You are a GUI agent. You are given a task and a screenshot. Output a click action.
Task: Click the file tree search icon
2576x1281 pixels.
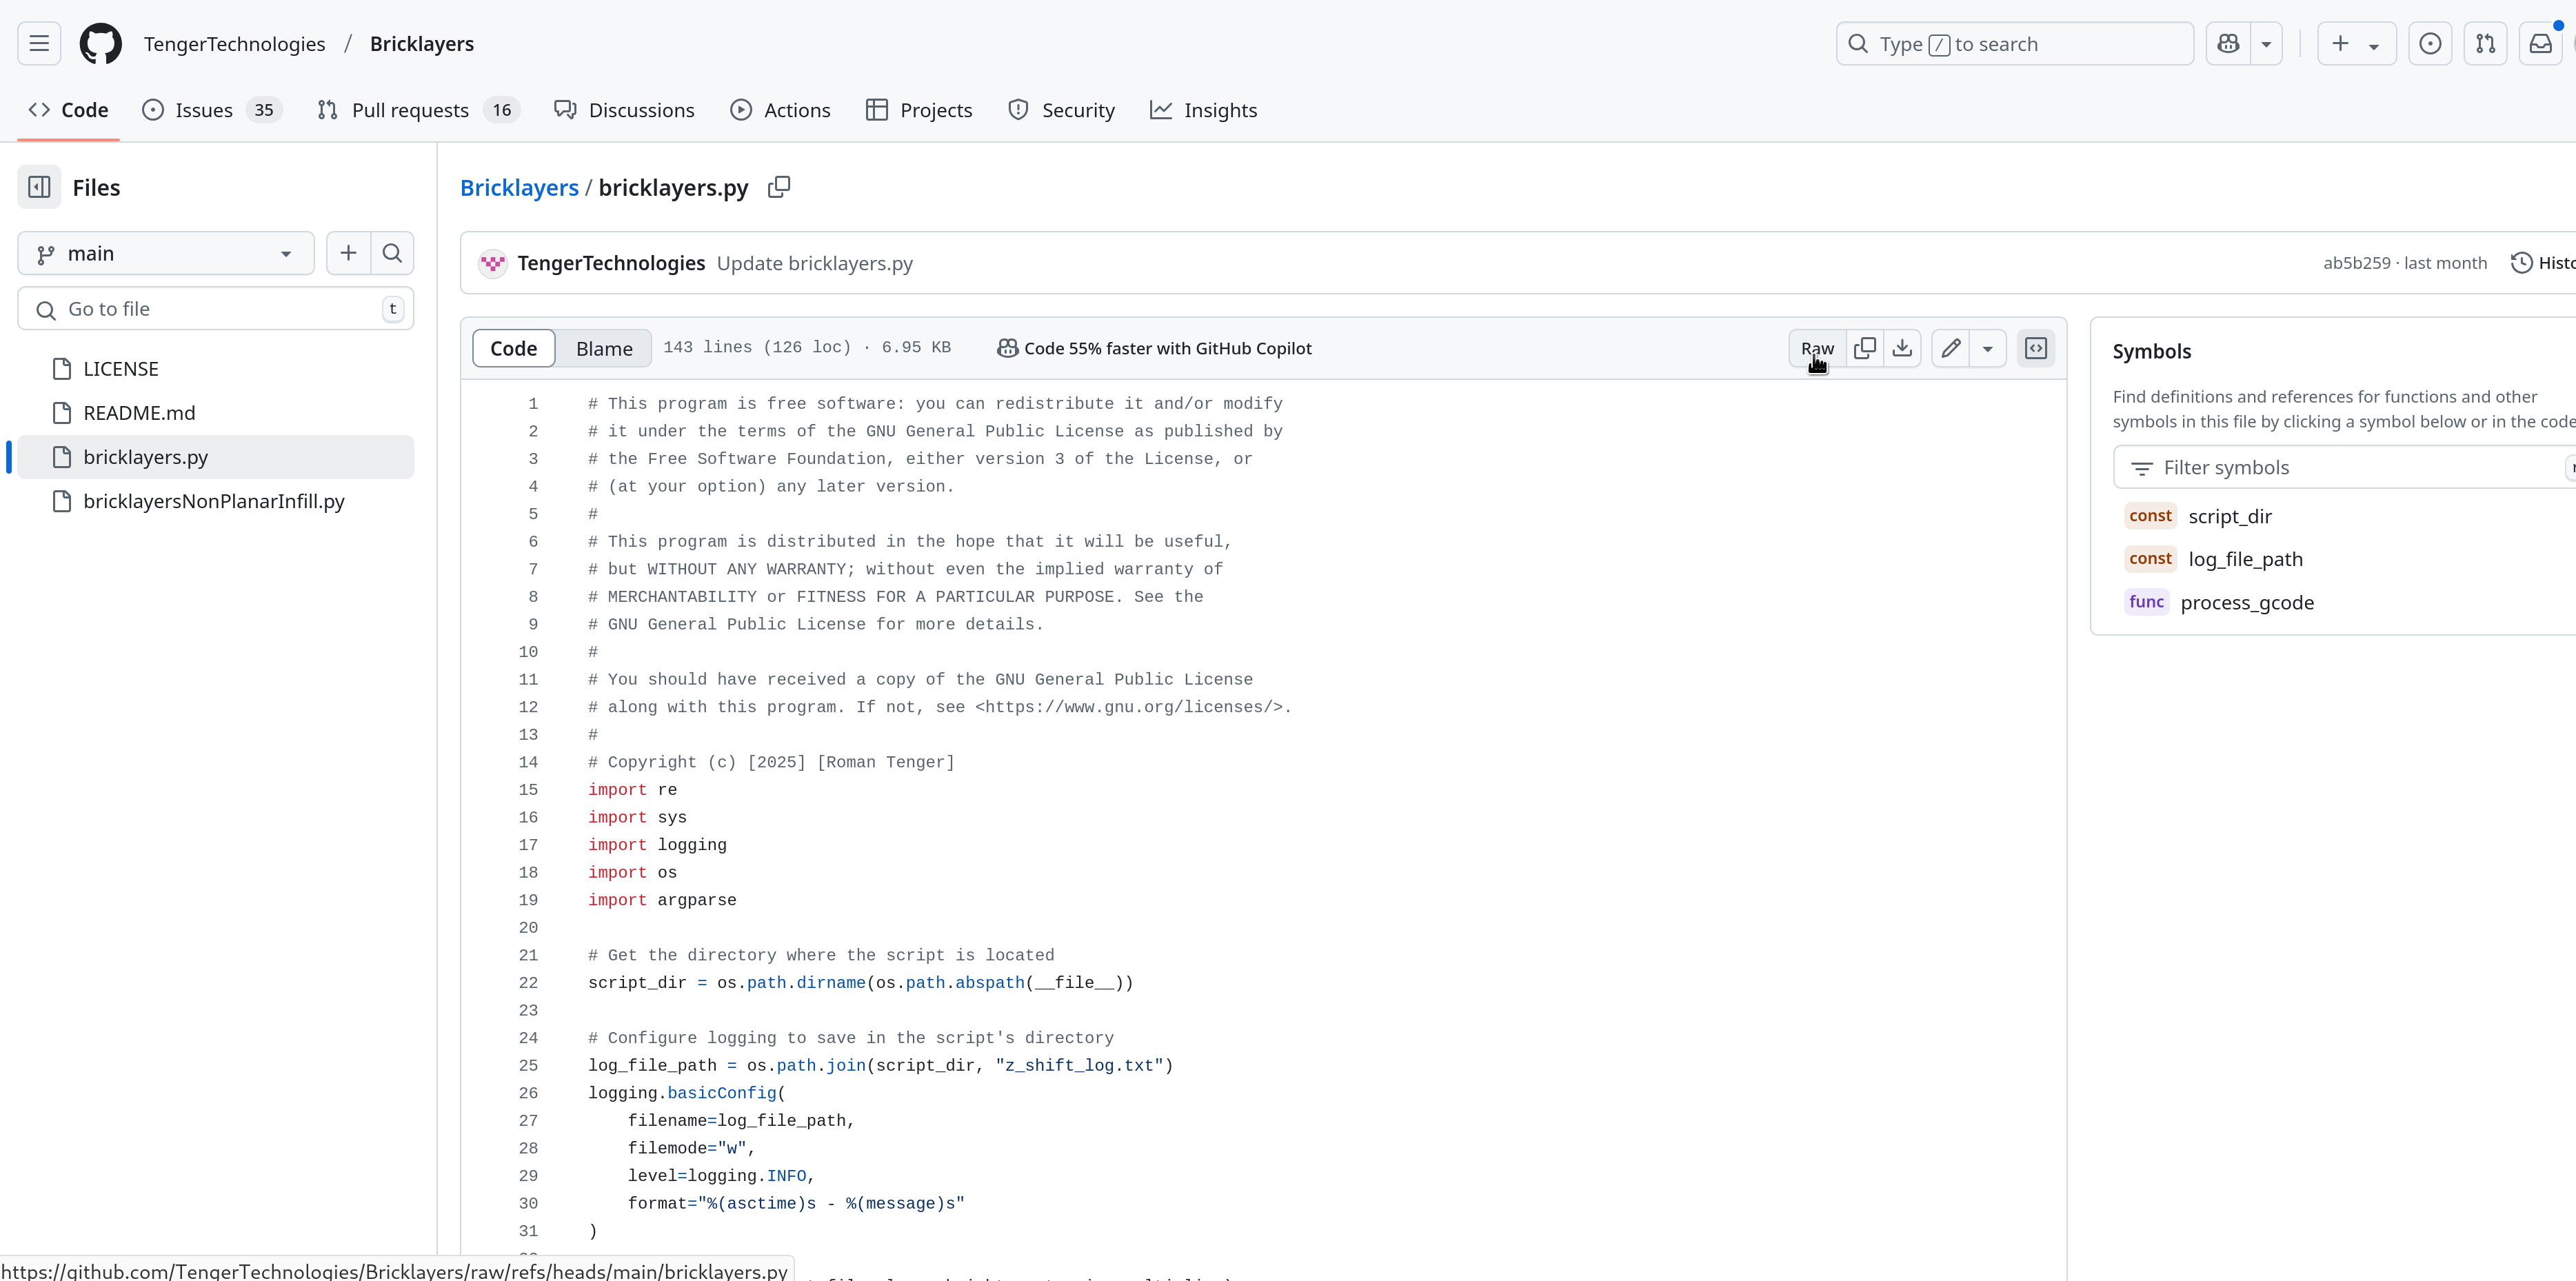tap(392, 254)
